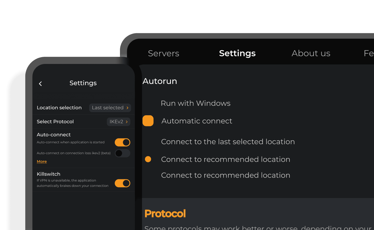Switch to the Settings tab
Screen dimensions: 374x230
click(237, 53)
